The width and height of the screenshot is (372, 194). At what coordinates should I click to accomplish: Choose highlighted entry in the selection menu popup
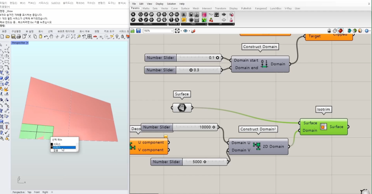(x=63, y=147)
